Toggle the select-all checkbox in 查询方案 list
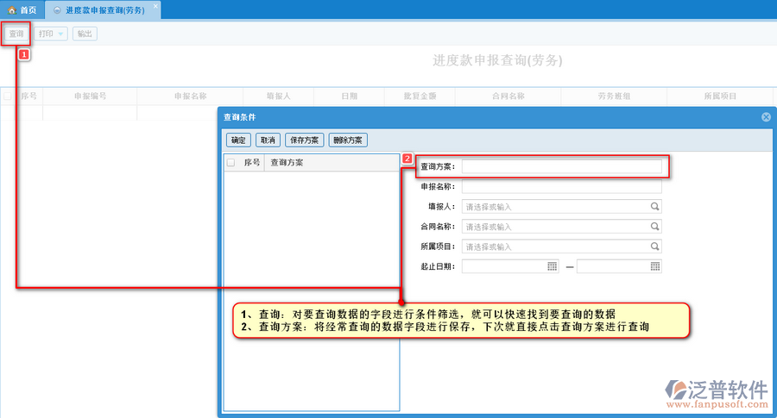Image resolution: width=777 pixels, height=418 pixels. (x=231, y=162)
